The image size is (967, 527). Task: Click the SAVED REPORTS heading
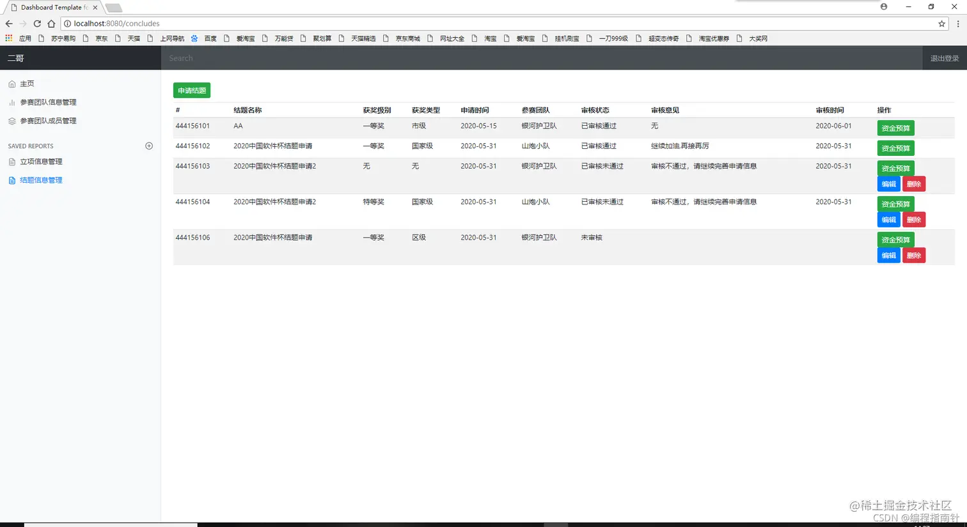31,146
